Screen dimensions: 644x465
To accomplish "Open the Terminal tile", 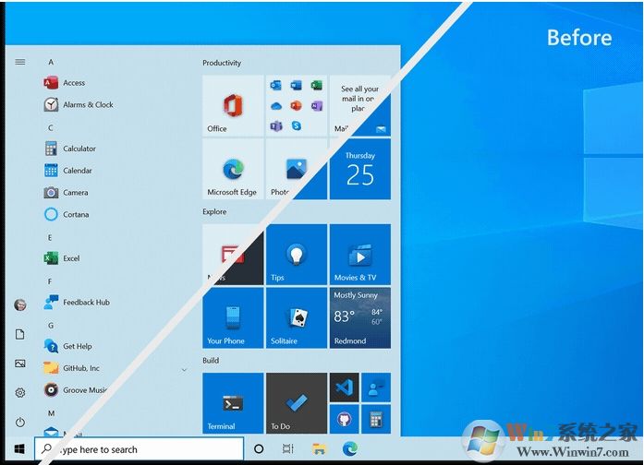I will coord(233,403).
